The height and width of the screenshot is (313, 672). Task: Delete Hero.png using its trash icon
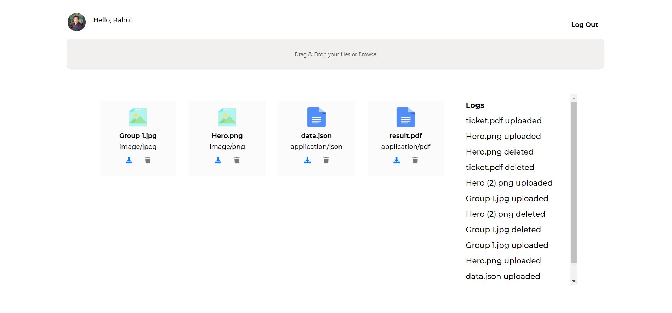[x=237, y=161]
